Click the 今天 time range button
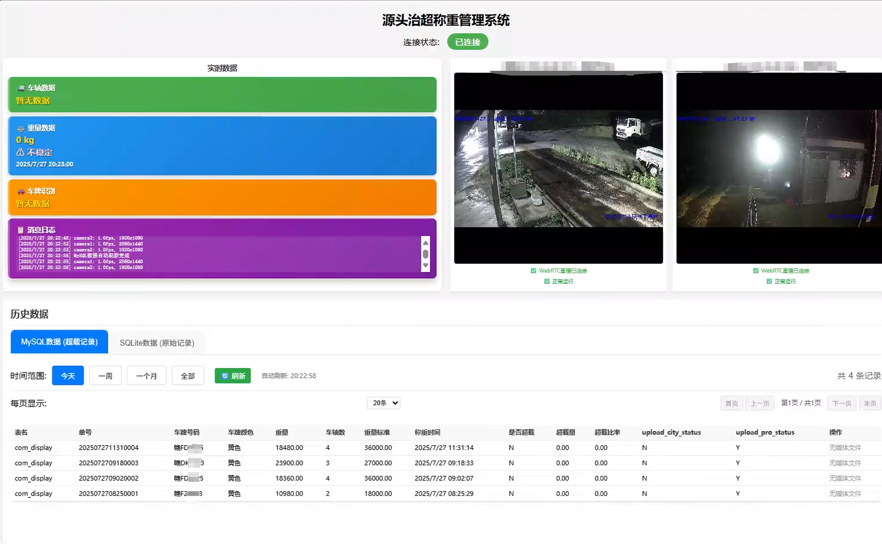 (68, 376)
